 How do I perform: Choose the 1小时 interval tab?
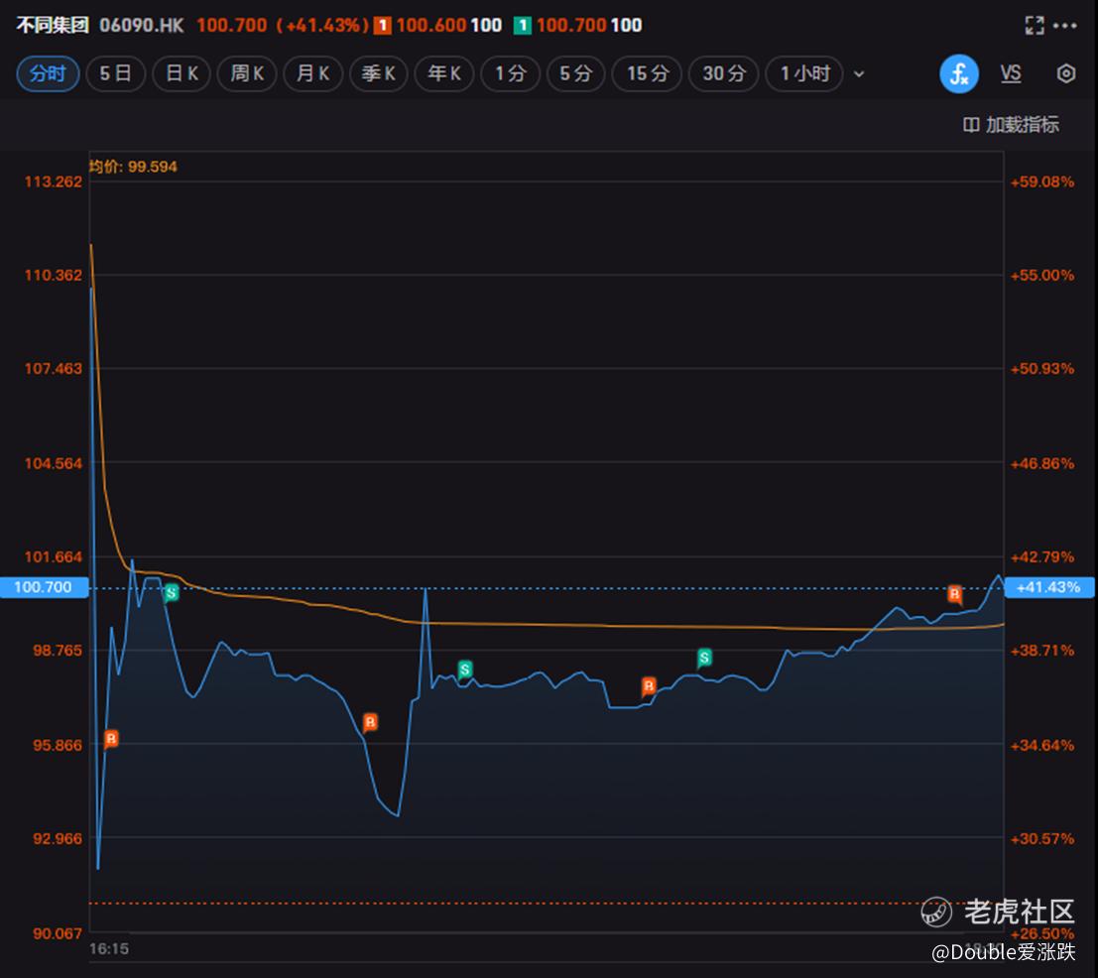[x=804, y=74]
